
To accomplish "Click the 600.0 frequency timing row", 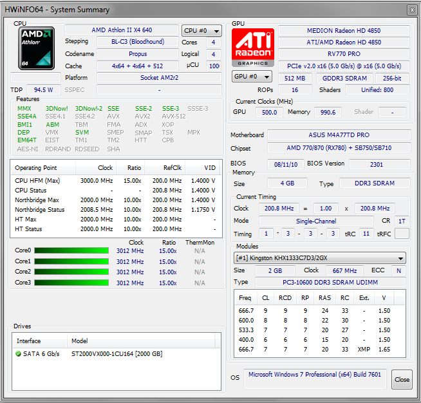I will (x=319, y=321).
